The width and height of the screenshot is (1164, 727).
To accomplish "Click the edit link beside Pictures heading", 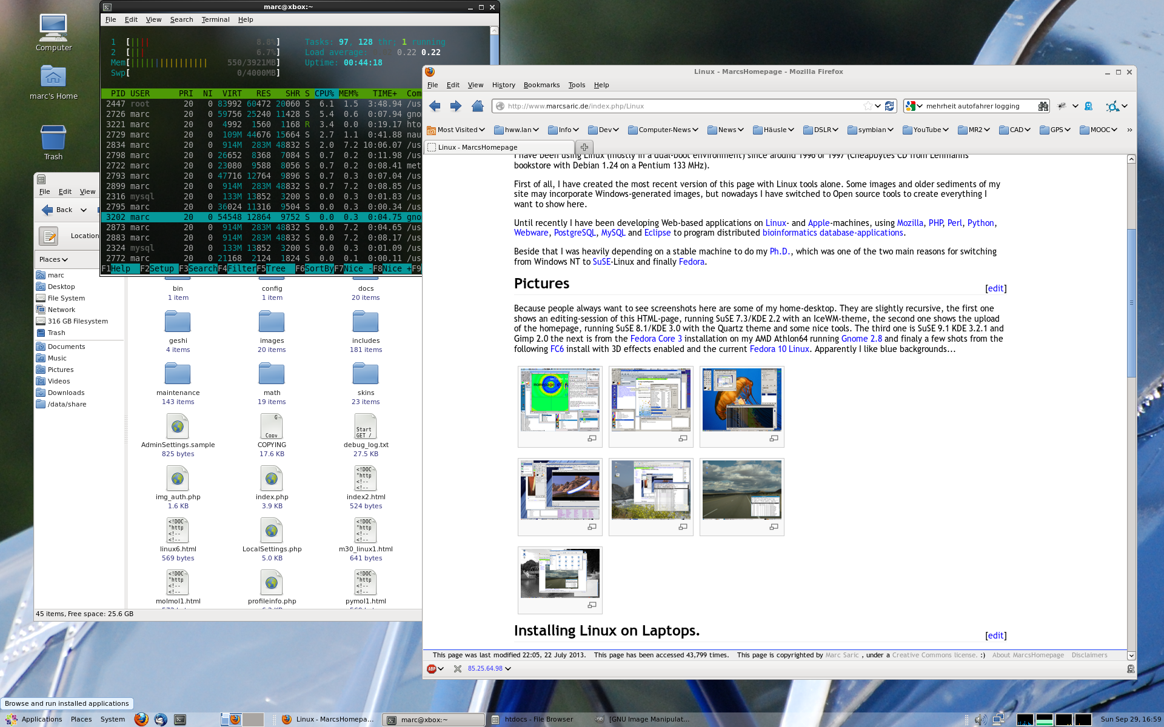I will [x=995, y=288].
